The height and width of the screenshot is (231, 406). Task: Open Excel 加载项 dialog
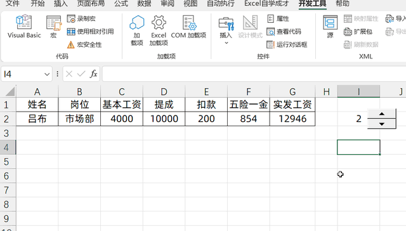[159, 30]
